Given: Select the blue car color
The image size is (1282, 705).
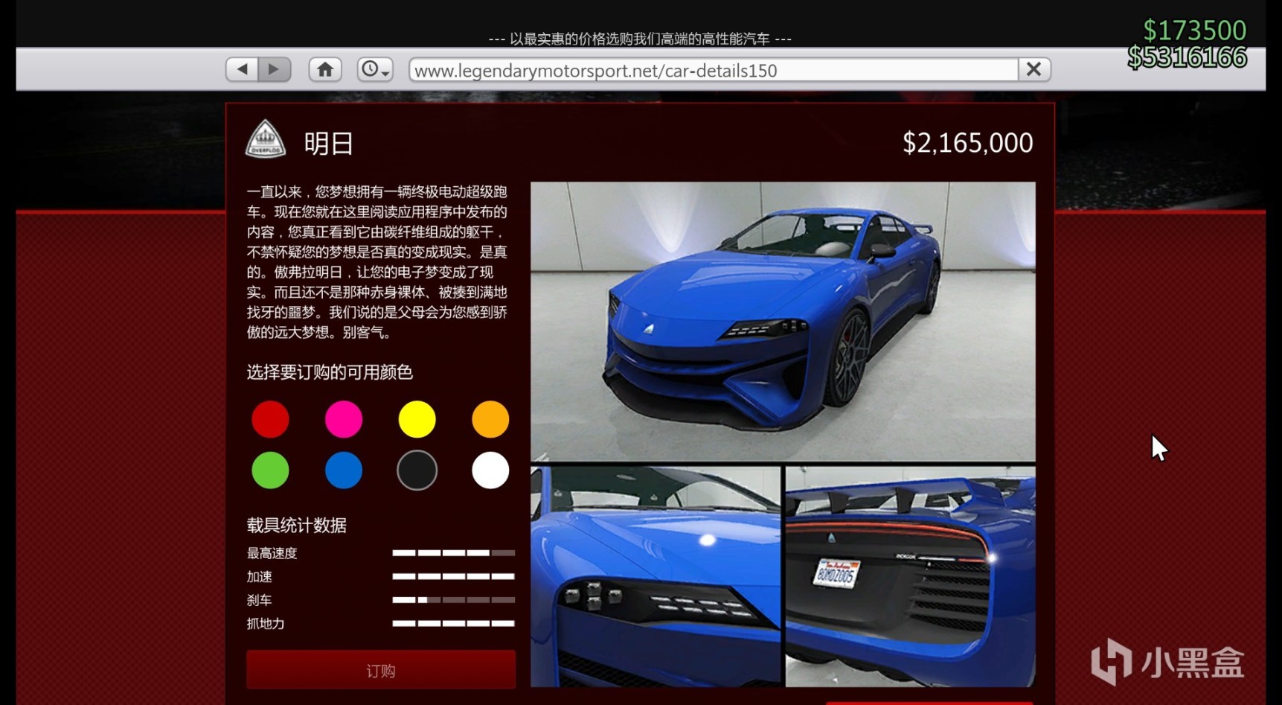Looking at the screenshot, I should click(344, 470).
